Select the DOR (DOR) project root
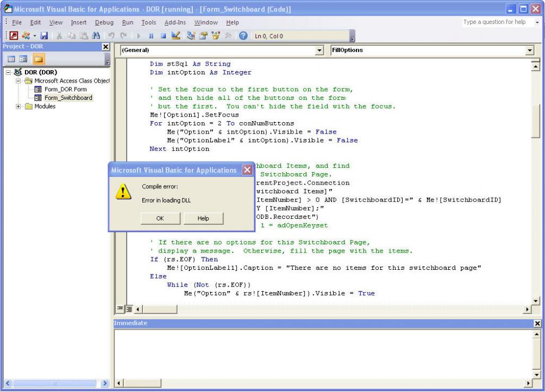Image resolution: width=545 pixels, height=392 pixels. click(x=41, y=72)
